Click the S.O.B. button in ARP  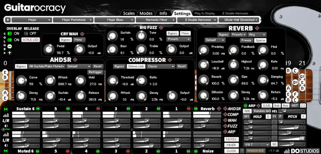click(266, 106)
